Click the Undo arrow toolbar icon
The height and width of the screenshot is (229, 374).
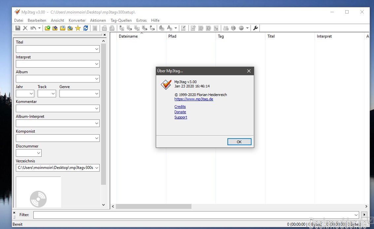[33, 28]
